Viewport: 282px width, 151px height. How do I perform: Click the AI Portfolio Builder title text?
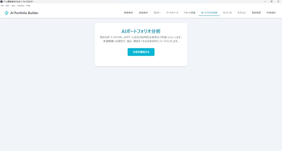point(24,13)
